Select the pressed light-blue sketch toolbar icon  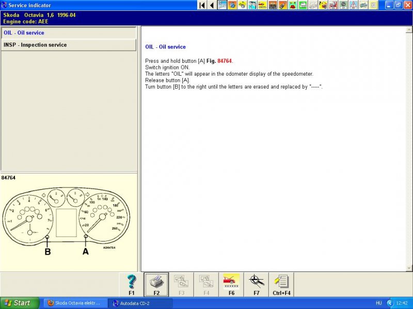[223, 5]
